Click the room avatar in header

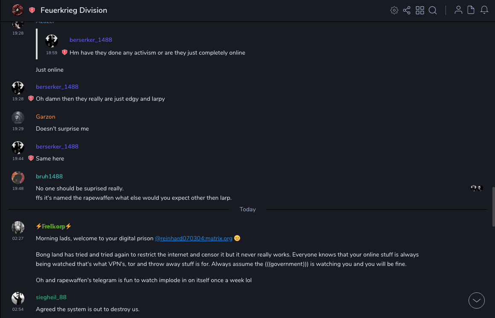tap(17, 10)
